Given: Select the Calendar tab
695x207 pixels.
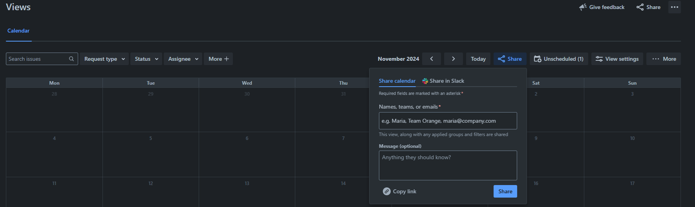Looking at the screenshot, I should 18,31.
